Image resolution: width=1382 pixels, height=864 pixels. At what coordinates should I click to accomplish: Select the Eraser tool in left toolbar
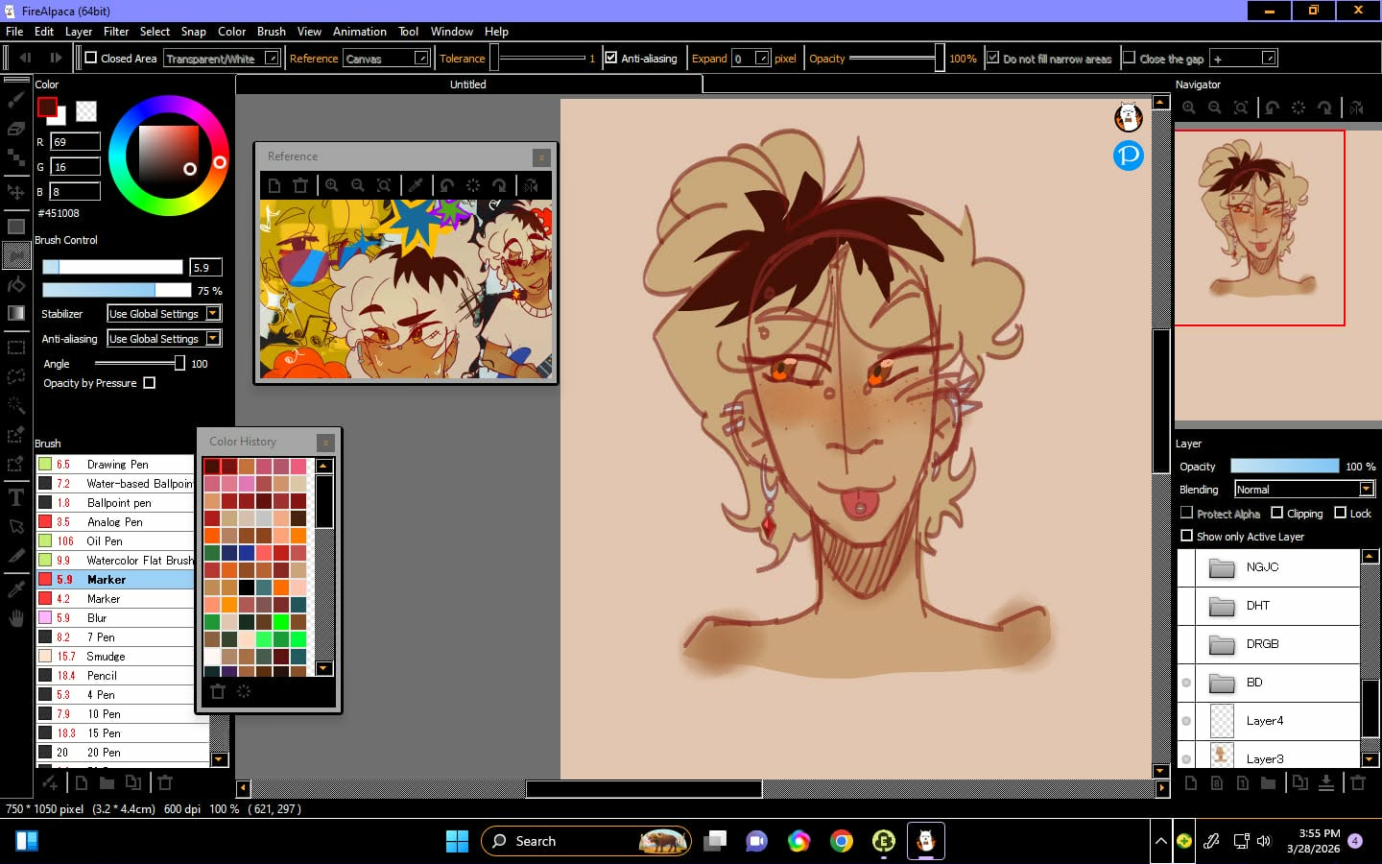(16, 129)
